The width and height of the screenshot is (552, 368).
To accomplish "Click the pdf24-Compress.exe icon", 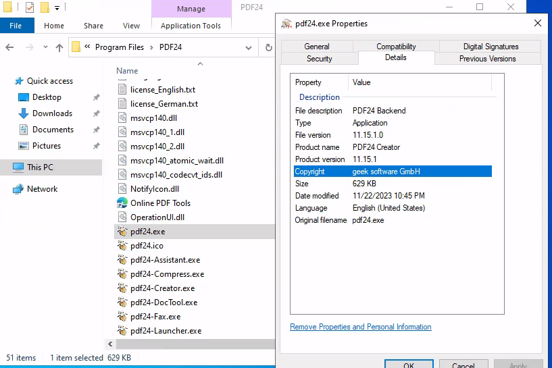I will 122,273.
